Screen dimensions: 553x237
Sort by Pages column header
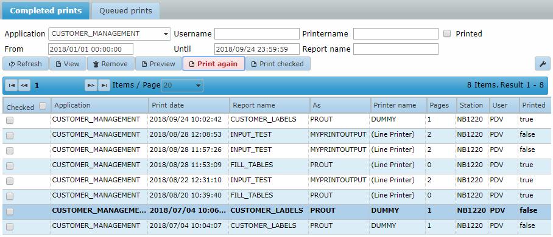click(441, 105)
